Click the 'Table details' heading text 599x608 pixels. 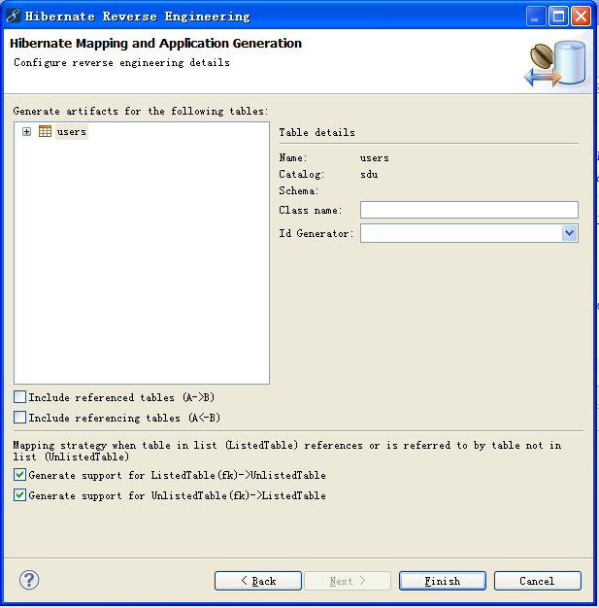pyautogui.click(x=316, y=133)
